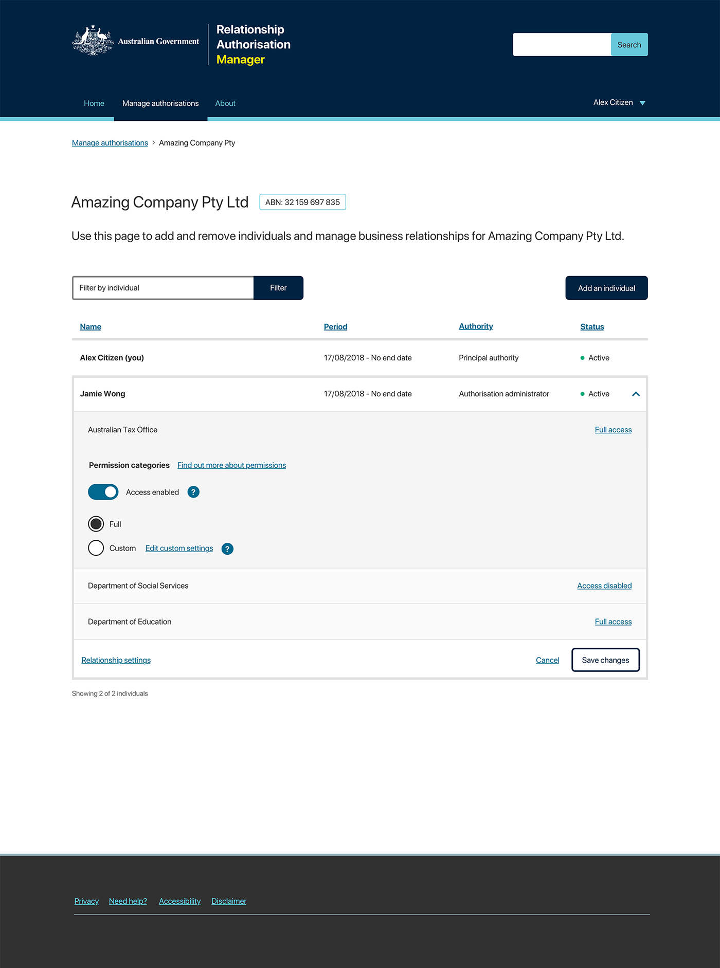This screenshot has height=968, width=720.
Task: Open Privacy footer link
Action: [x=86, y=901]
